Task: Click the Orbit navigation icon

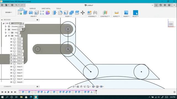Action: pos(74,87)
